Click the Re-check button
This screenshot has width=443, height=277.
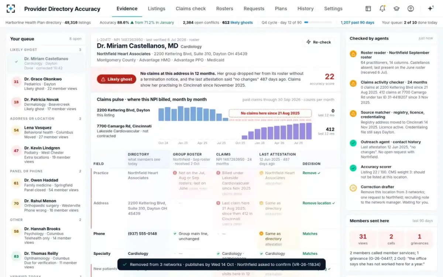click(x=319, y=42)
